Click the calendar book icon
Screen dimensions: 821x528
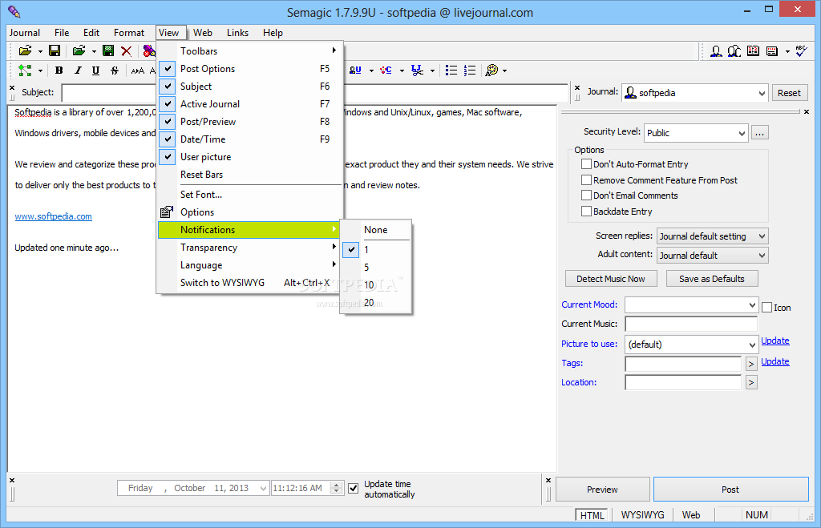click(753, 50)
